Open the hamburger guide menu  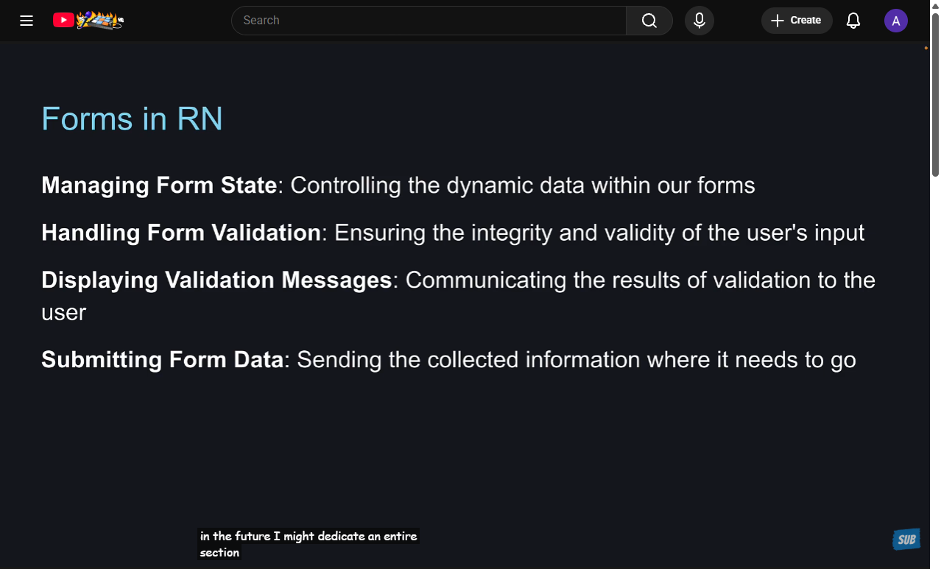coord(27,21)
